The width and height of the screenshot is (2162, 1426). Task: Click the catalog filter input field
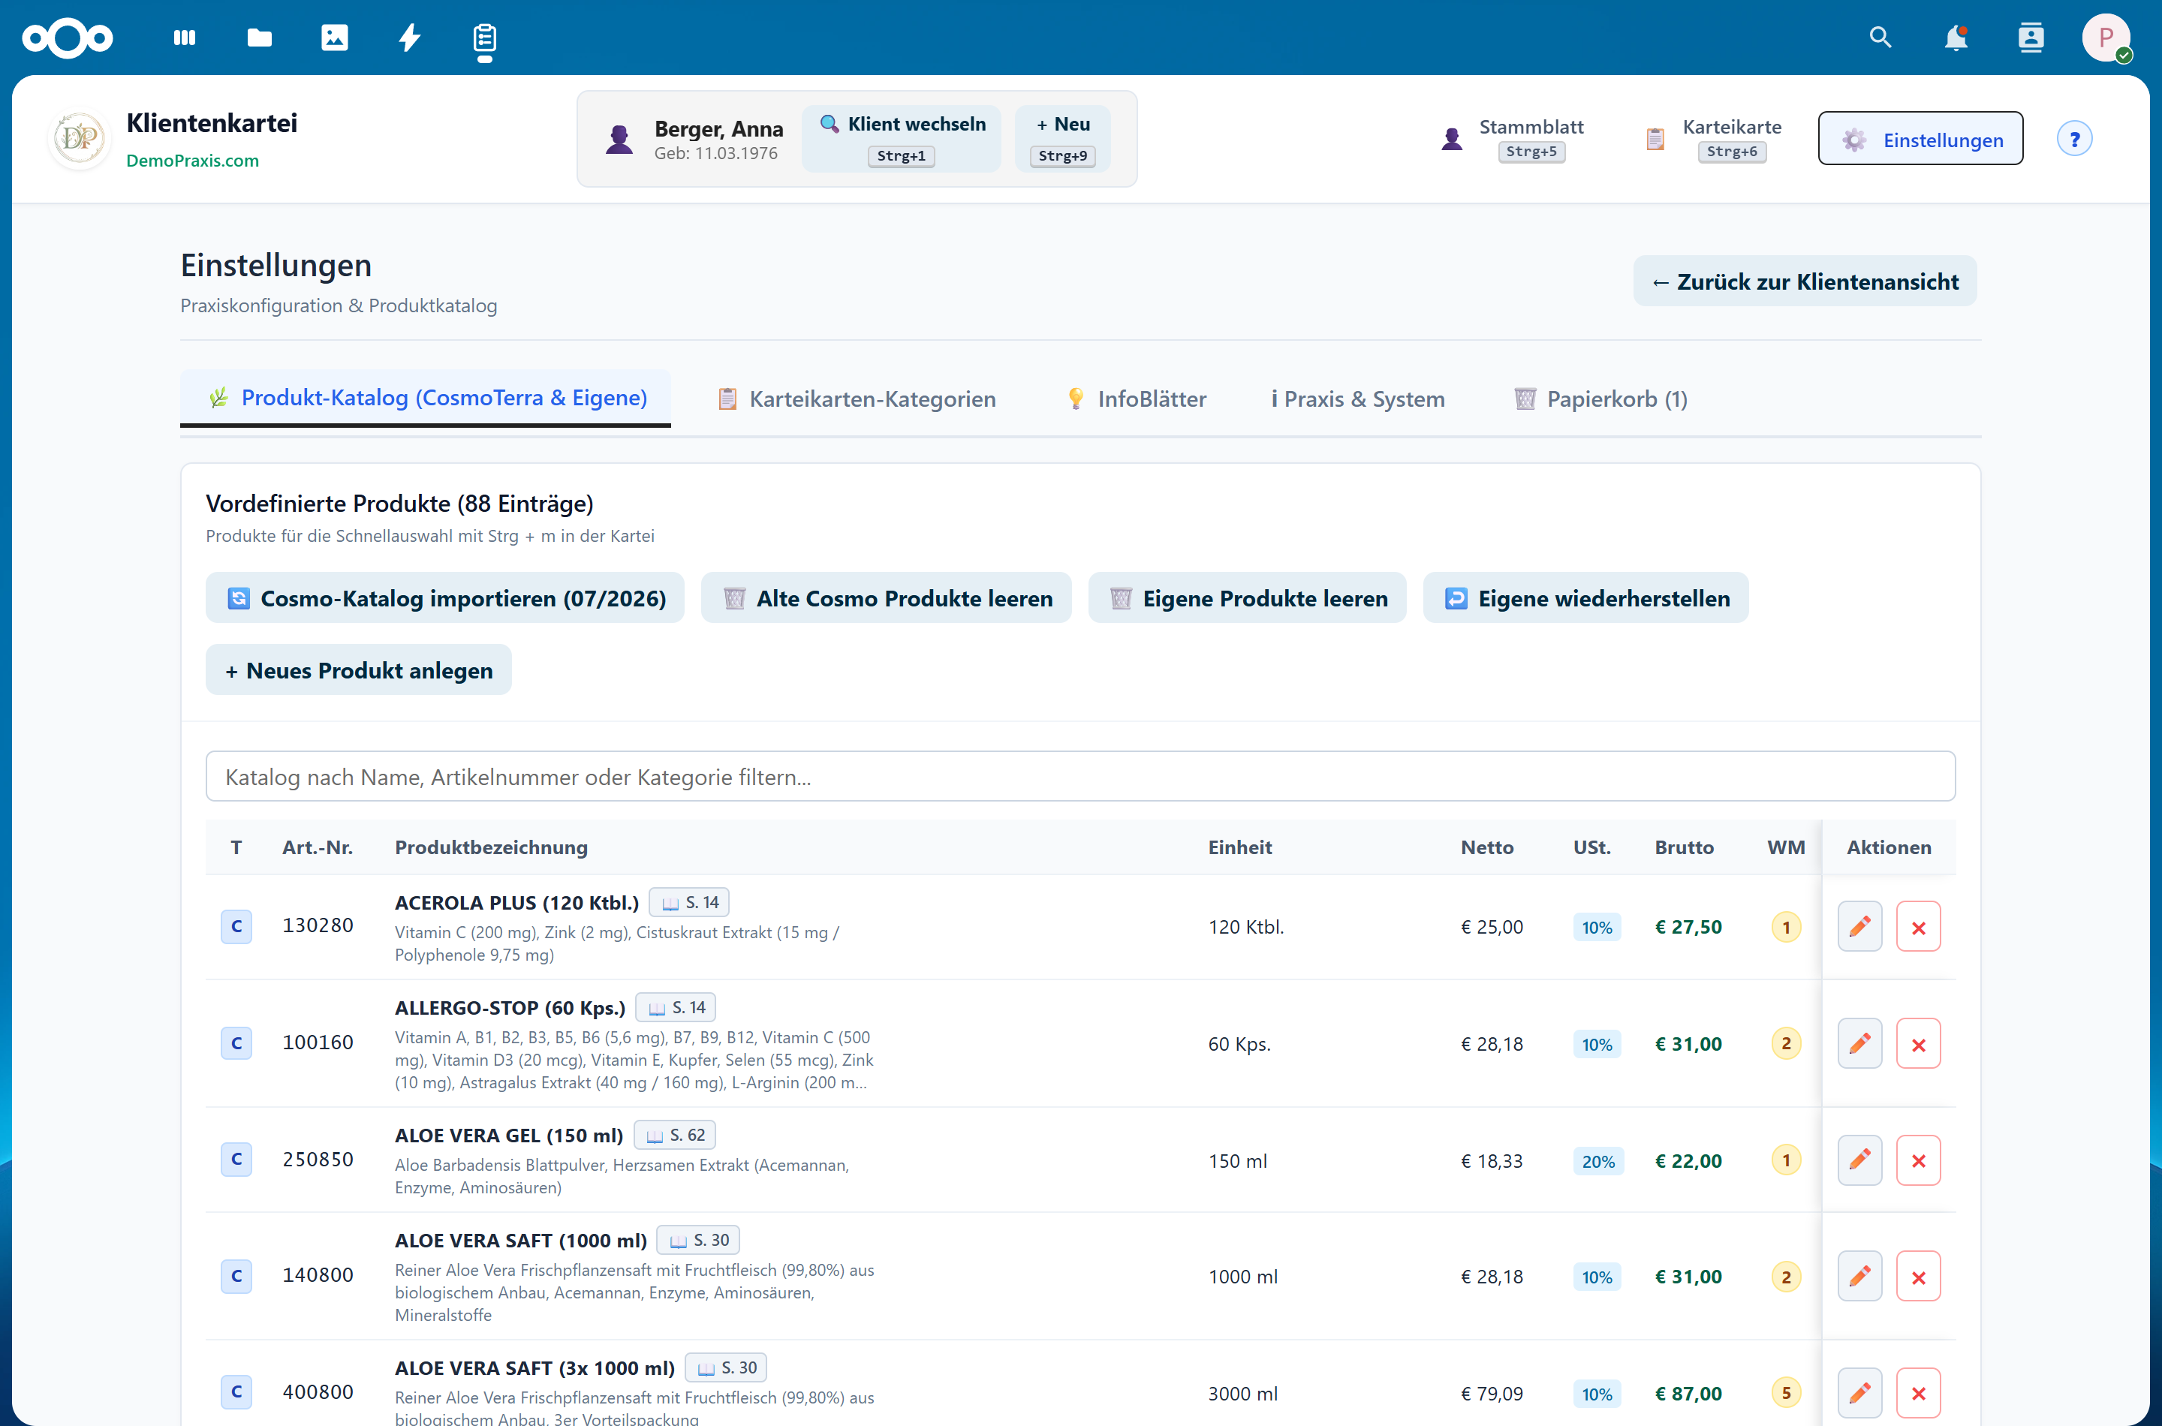tap(1080, 777)
